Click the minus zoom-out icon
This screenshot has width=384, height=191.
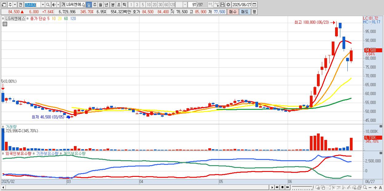coord(370,187)
